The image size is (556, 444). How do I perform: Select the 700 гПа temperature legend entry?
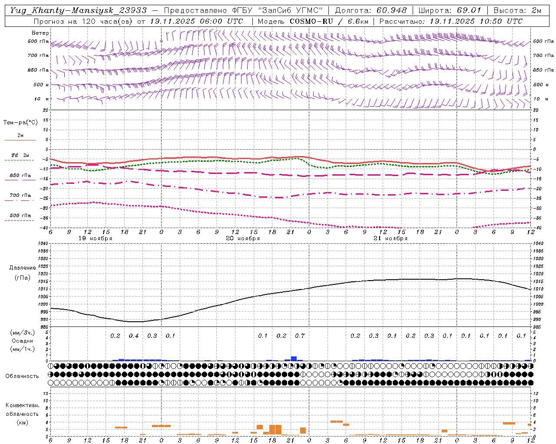(x=20, y=195)
